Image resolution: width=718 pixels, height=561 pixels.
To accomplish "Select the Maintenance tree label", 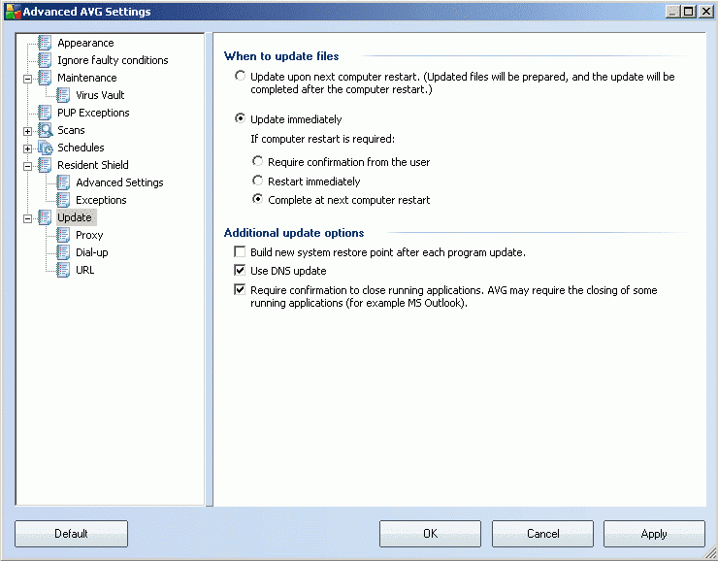I will pos(87,78).
